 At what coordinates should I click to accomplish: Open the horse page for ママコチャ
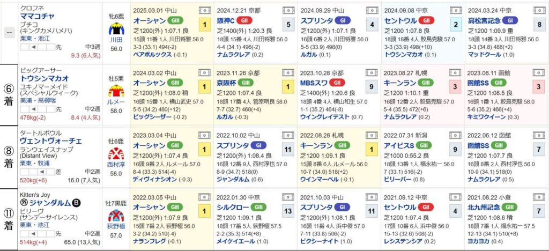37,16
